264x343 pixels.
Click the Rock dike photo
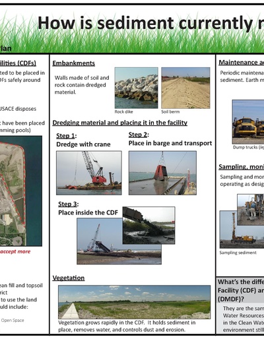pos(136,88)
